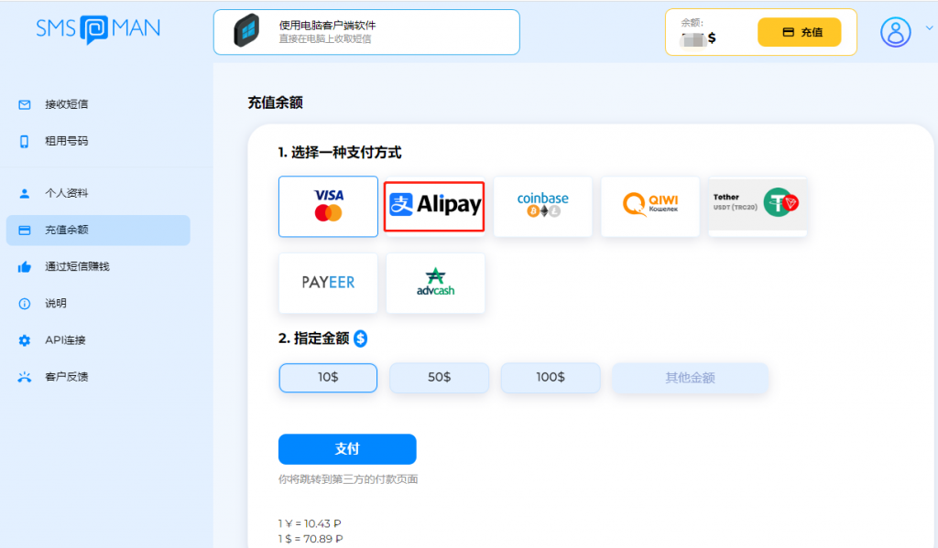Open the user profile avatar
Screen dimensions: 938x548
(x=895, y=32)
